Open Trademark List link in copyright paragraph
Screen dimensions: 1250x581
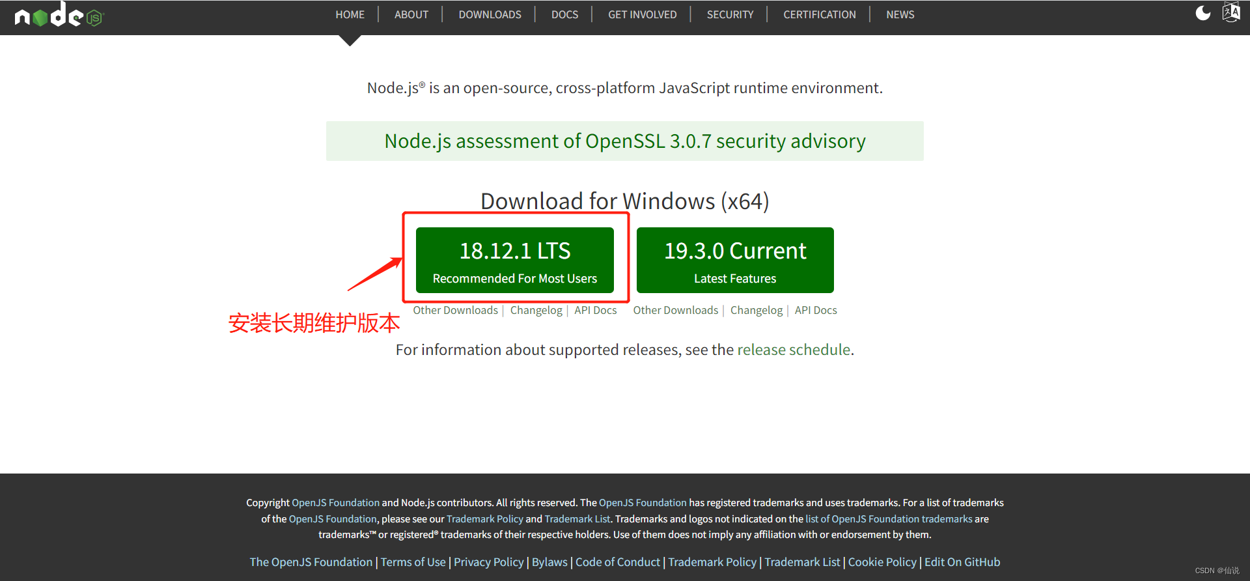pos(577,519)
